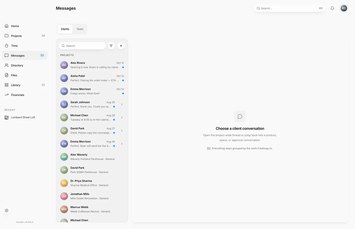Open Alex Rivera's Oct 12 message

[x=92, y=65]
